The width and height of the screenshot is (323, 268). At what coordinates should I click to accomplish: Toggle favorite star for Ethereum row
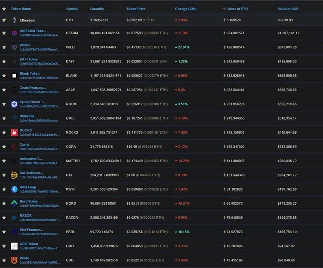pyautogui.click(x=4, y=20)
